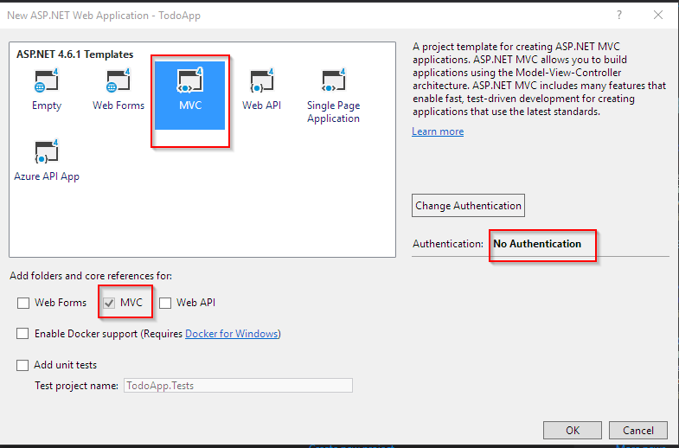
Task: Open the Learn more link
Action: point(438,131)
